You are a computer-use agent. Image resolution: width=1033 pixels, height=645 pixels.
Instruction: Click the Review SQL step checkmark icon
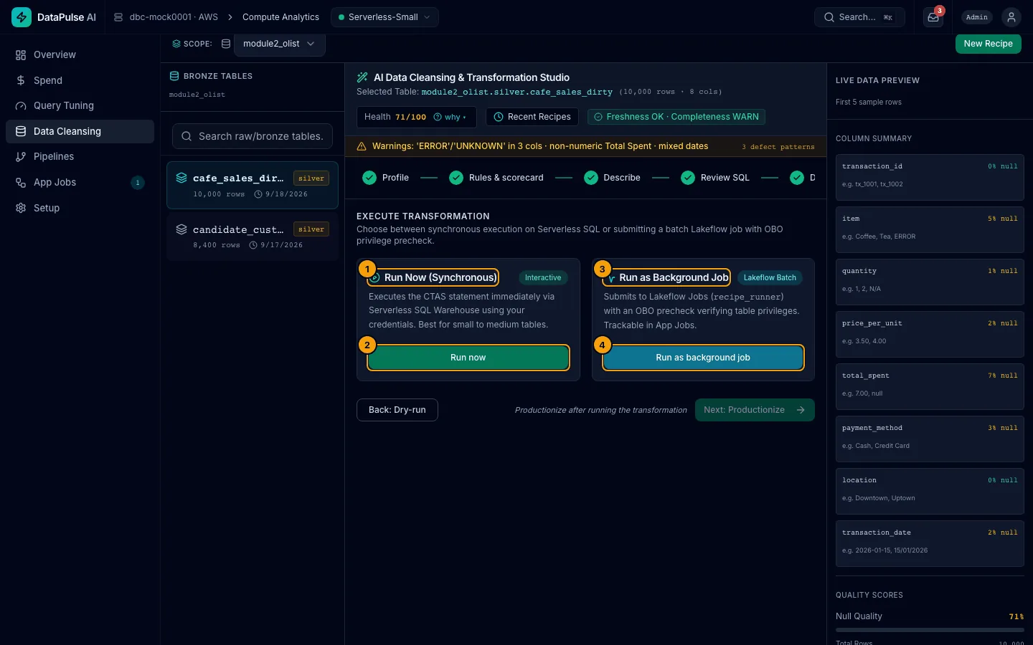coord(688,178)
